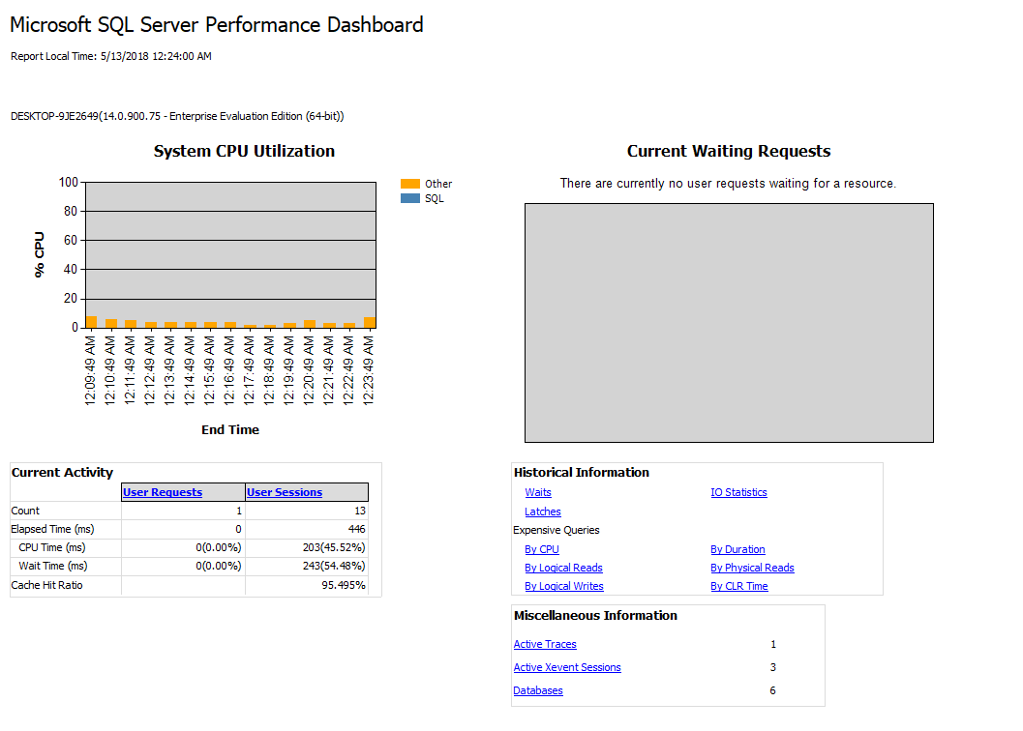Click the "End Time" axis title
Viewport: 1023px width, 731px height.
pos(230,429)
